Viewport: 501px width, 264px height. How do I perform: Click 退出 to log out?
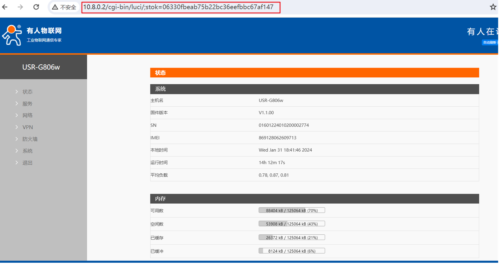[x=27, y=163]
